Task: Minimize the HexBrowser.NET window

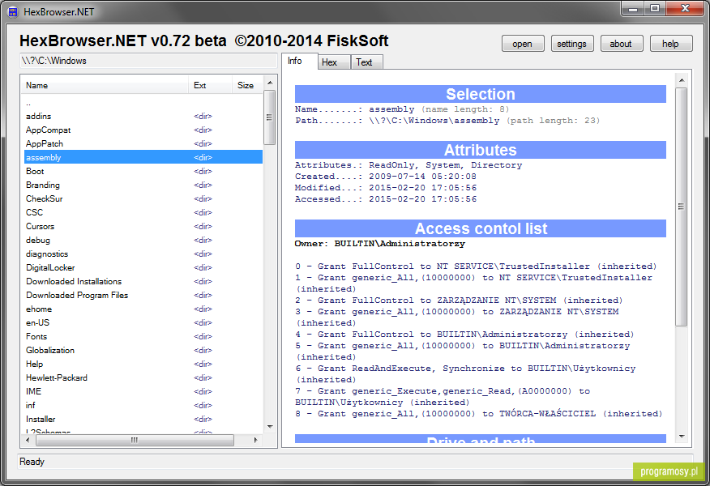Action: (x=633, y=9)
